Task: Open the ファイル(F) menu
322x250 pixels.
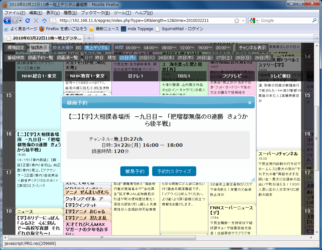Action: click(x=15, y=13)
